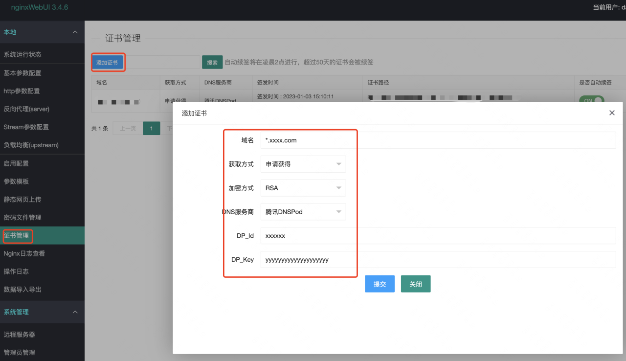Click page 1 pagination button

point(152,129)
